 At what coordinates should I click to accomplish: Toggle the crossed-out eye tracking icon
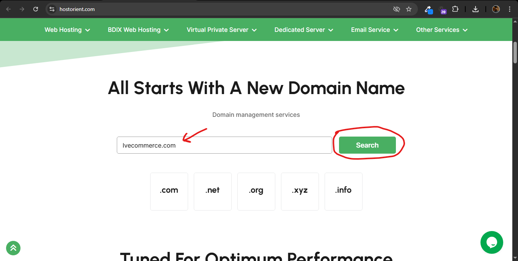[396, 9]
